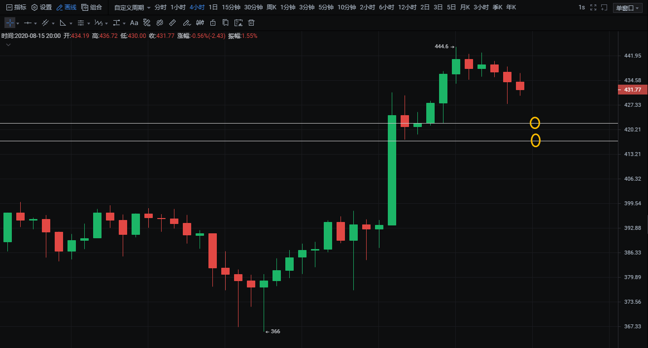Viewport: 648px width, 348px height.
Task: Click the add new window icon
Action: point(604,7)
